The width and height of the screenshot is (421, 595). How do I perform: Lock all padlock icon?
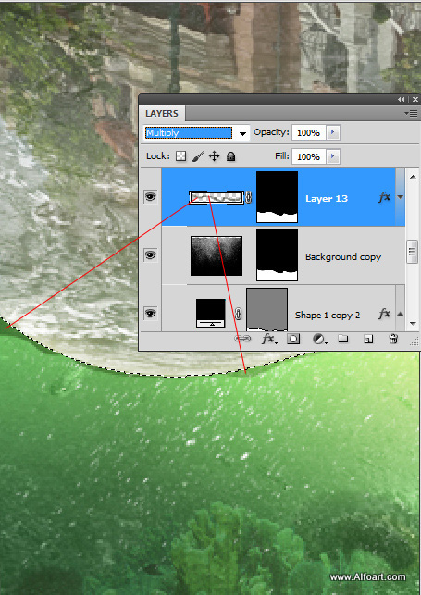[x=230, y=156]
